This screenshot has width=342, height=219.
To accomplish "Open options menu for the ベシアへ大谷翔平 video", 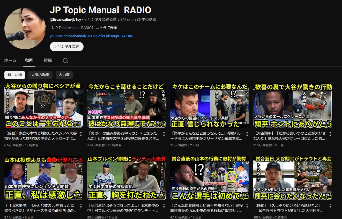I will point(81,134).
